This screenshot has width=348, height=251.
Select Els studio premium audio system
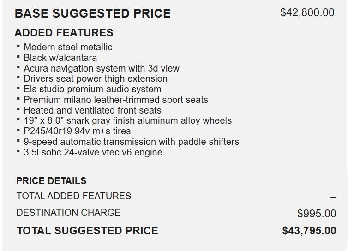[x=92, y=89]
